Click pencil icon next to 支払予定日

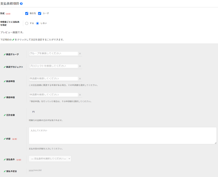click(x=5, y=171)
